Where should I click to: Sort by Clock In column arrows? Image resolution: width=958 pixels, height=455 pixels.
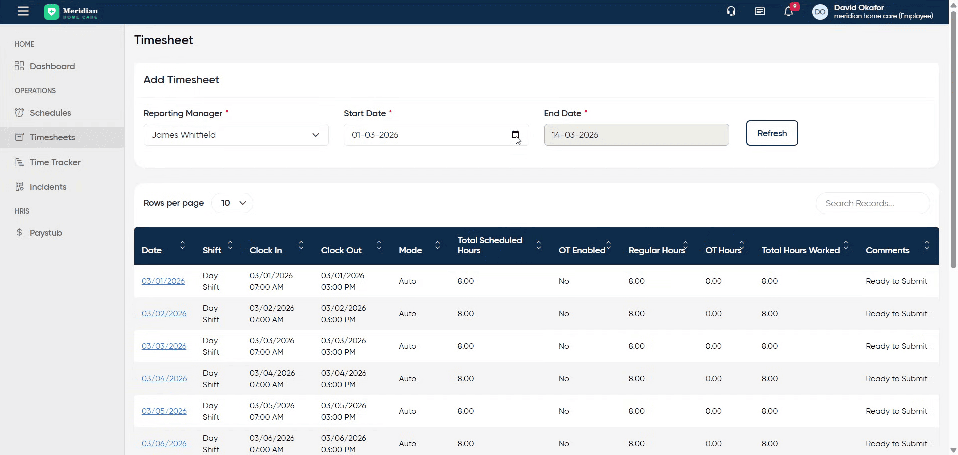301,245
